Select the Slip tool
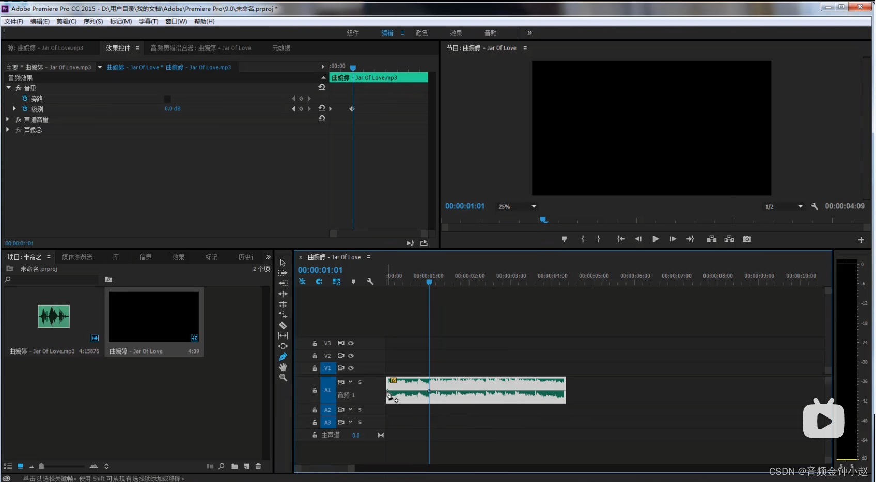The width and height of the screenshot is (876, 482). (x=283, y=335)
